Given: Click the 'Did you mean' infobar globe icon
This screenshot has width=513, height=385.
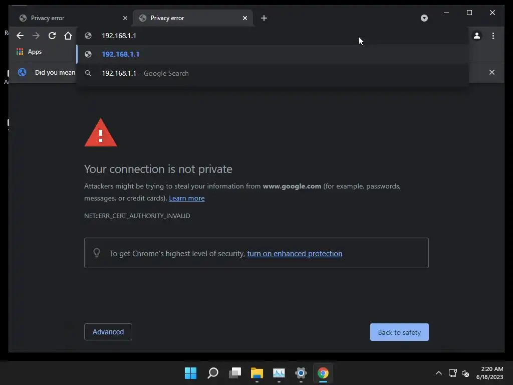Looking at the screenshot, I should coord(22,72).
